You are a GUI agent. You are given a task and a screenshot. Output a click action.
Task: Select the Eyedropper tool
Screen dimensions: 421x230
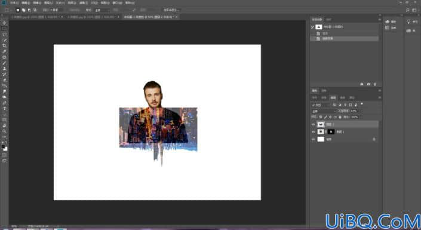[4, 51]
